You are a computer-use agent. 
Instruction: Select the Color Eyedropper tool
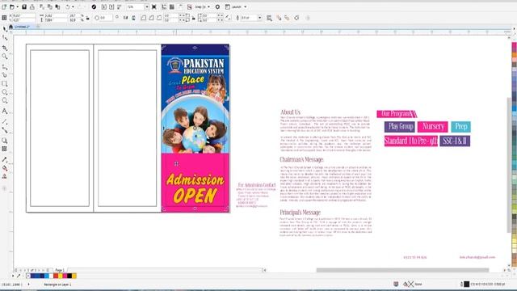[x=5, y=160]
